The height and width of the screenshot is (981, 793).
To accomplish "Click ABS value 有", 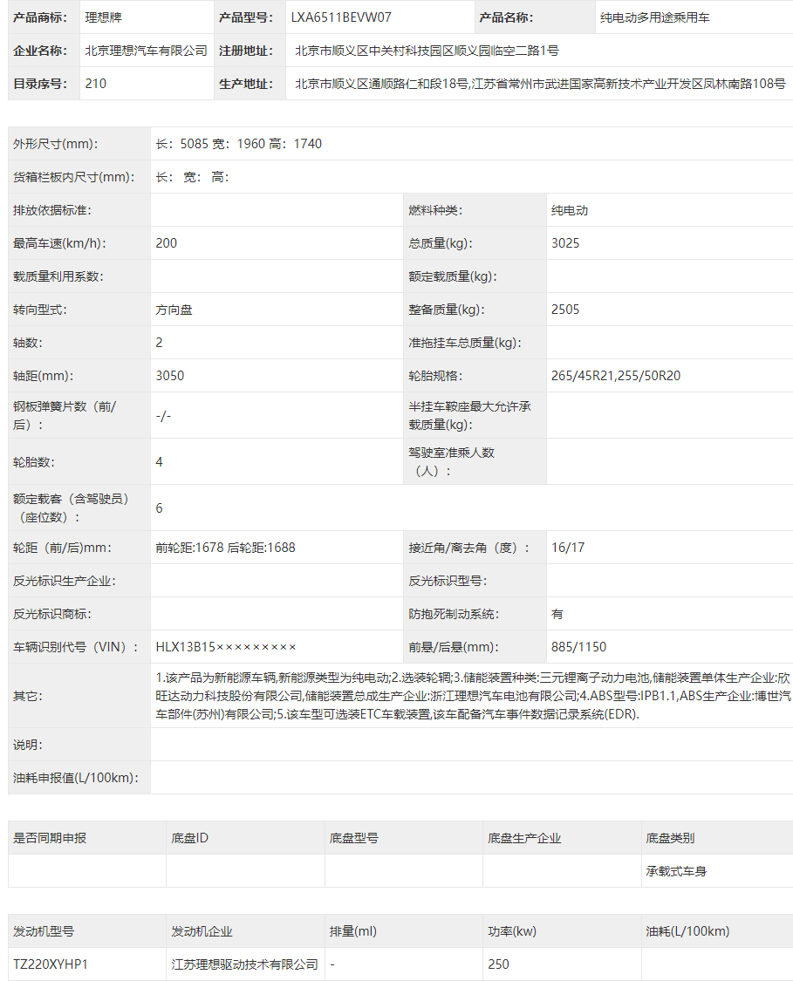I will (557, 615).
